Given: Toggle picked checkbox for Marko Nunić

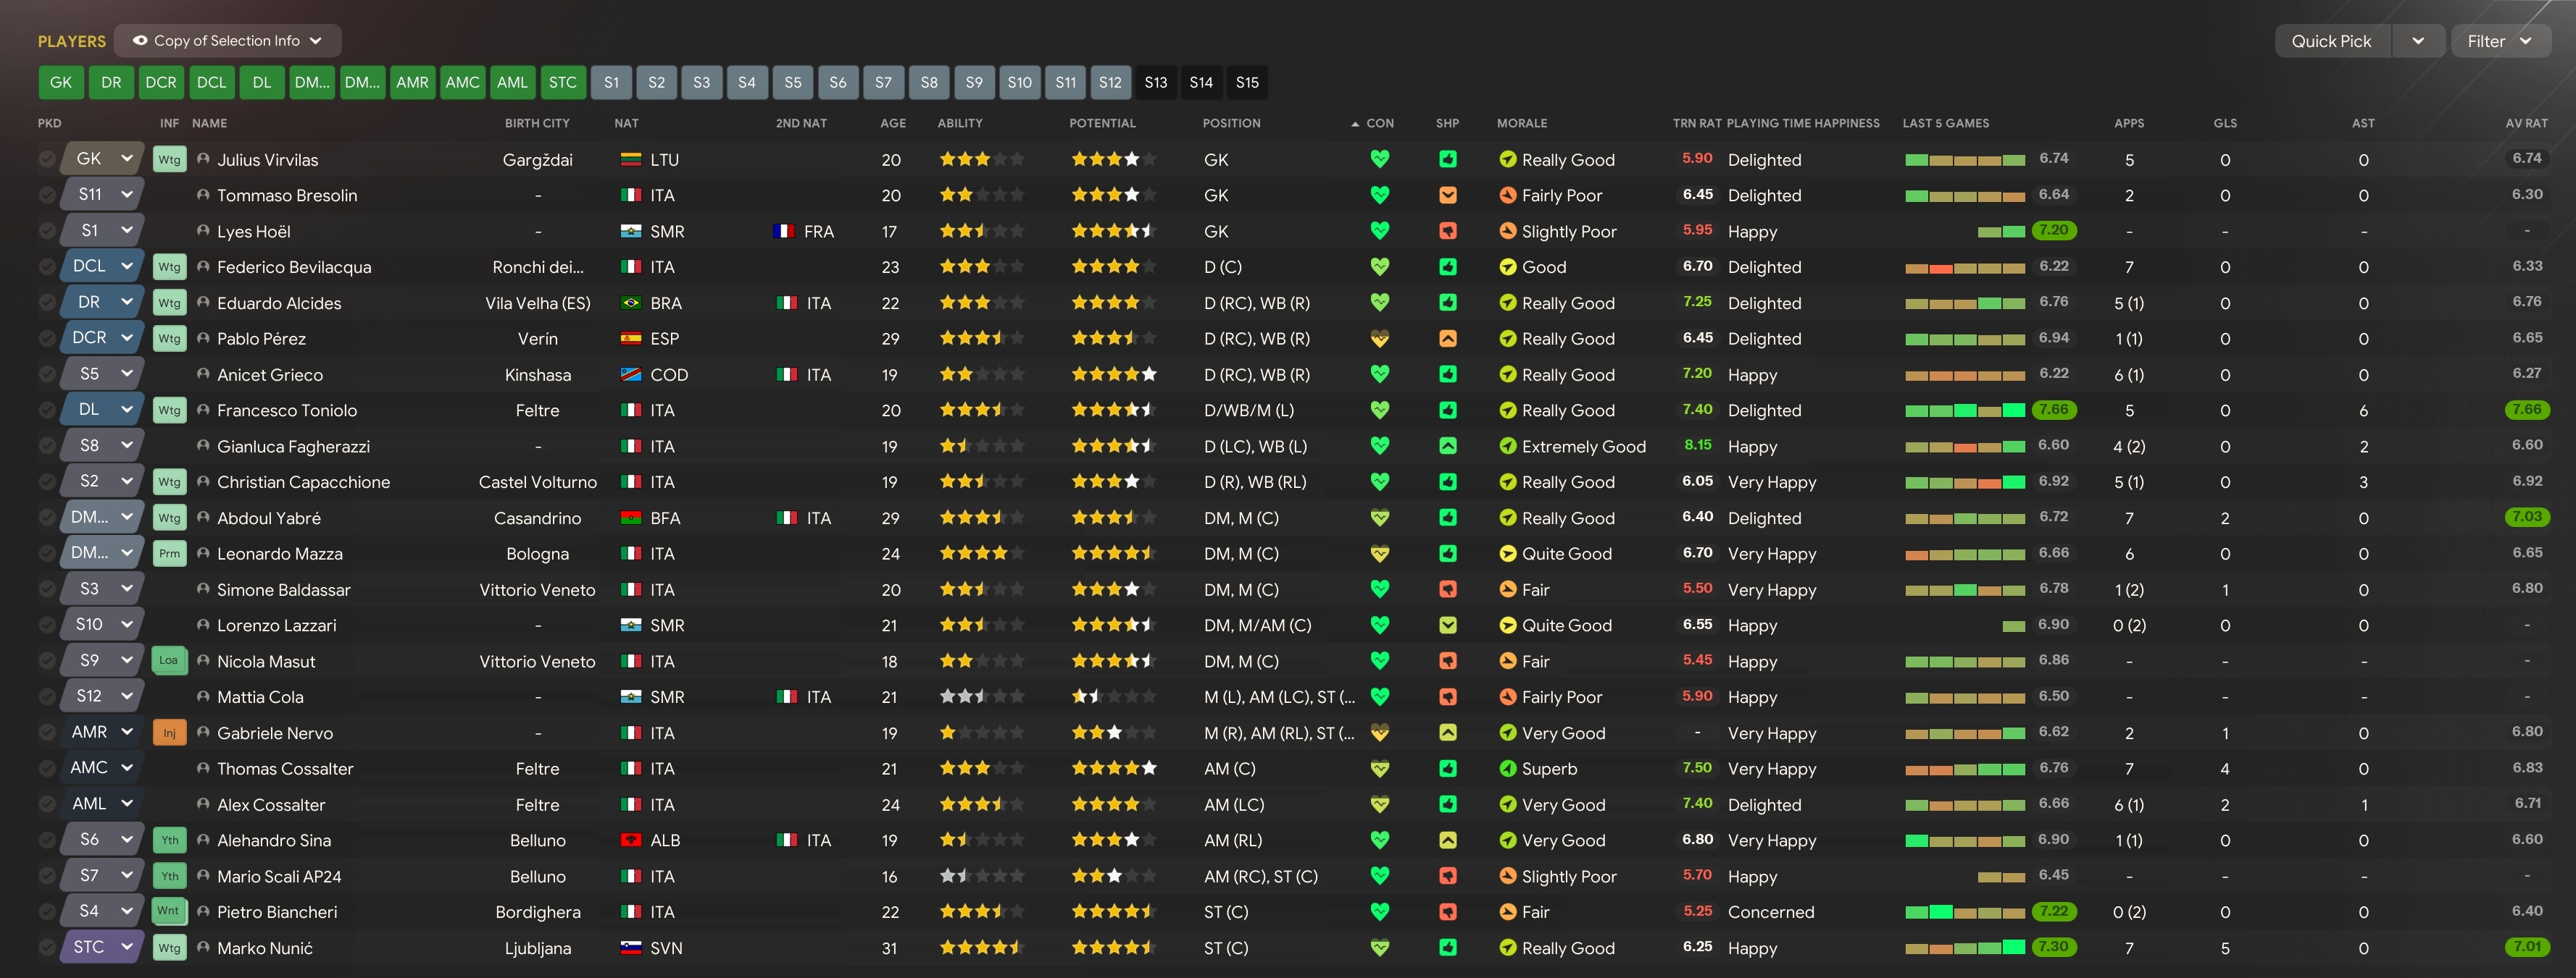Looking at the screenshot, I should tap(47, 948).
